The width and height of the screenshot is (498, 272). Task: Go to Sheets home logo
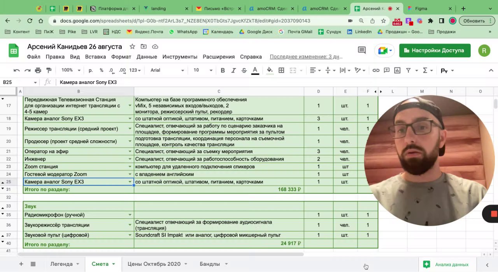[x=14, y=51]
